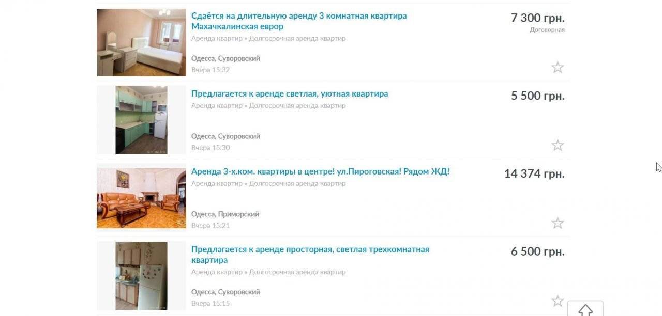This screenshot has height=316, width=662.
Task: Open listing 'Аренда 3-х.ком. квартиры в центре'
Action: pyautogui.click(x=320, y=171)
